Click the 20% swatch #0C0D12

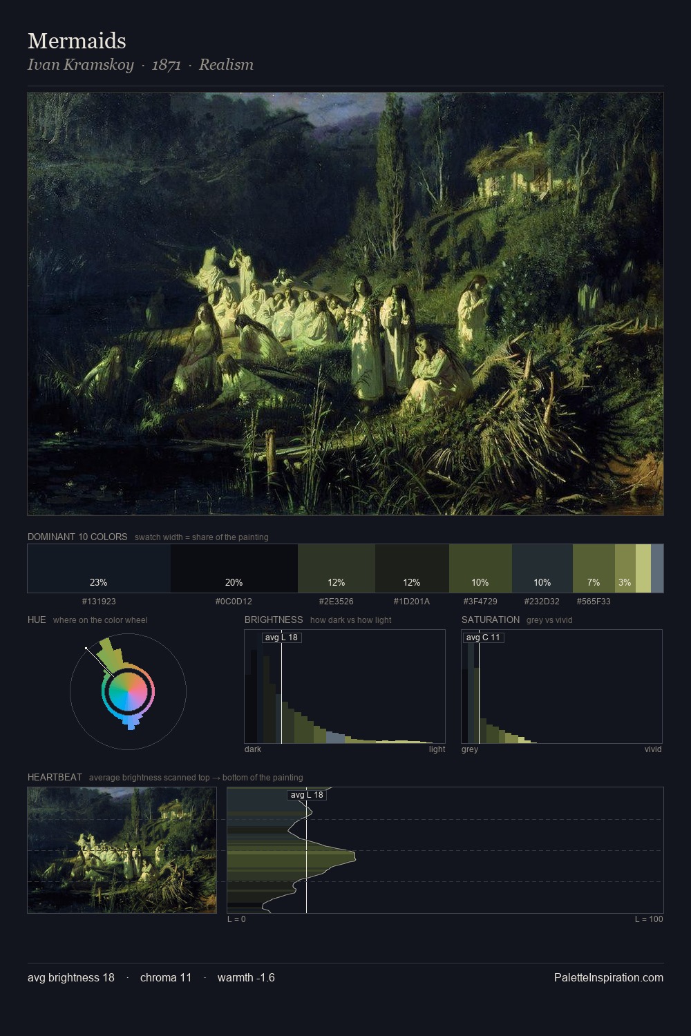pyautogui.click(x=234, y=568)
